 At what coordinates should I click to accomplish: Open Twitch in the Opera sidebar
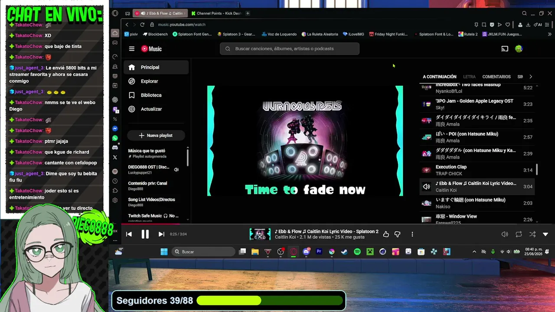[x=115, y=110]
